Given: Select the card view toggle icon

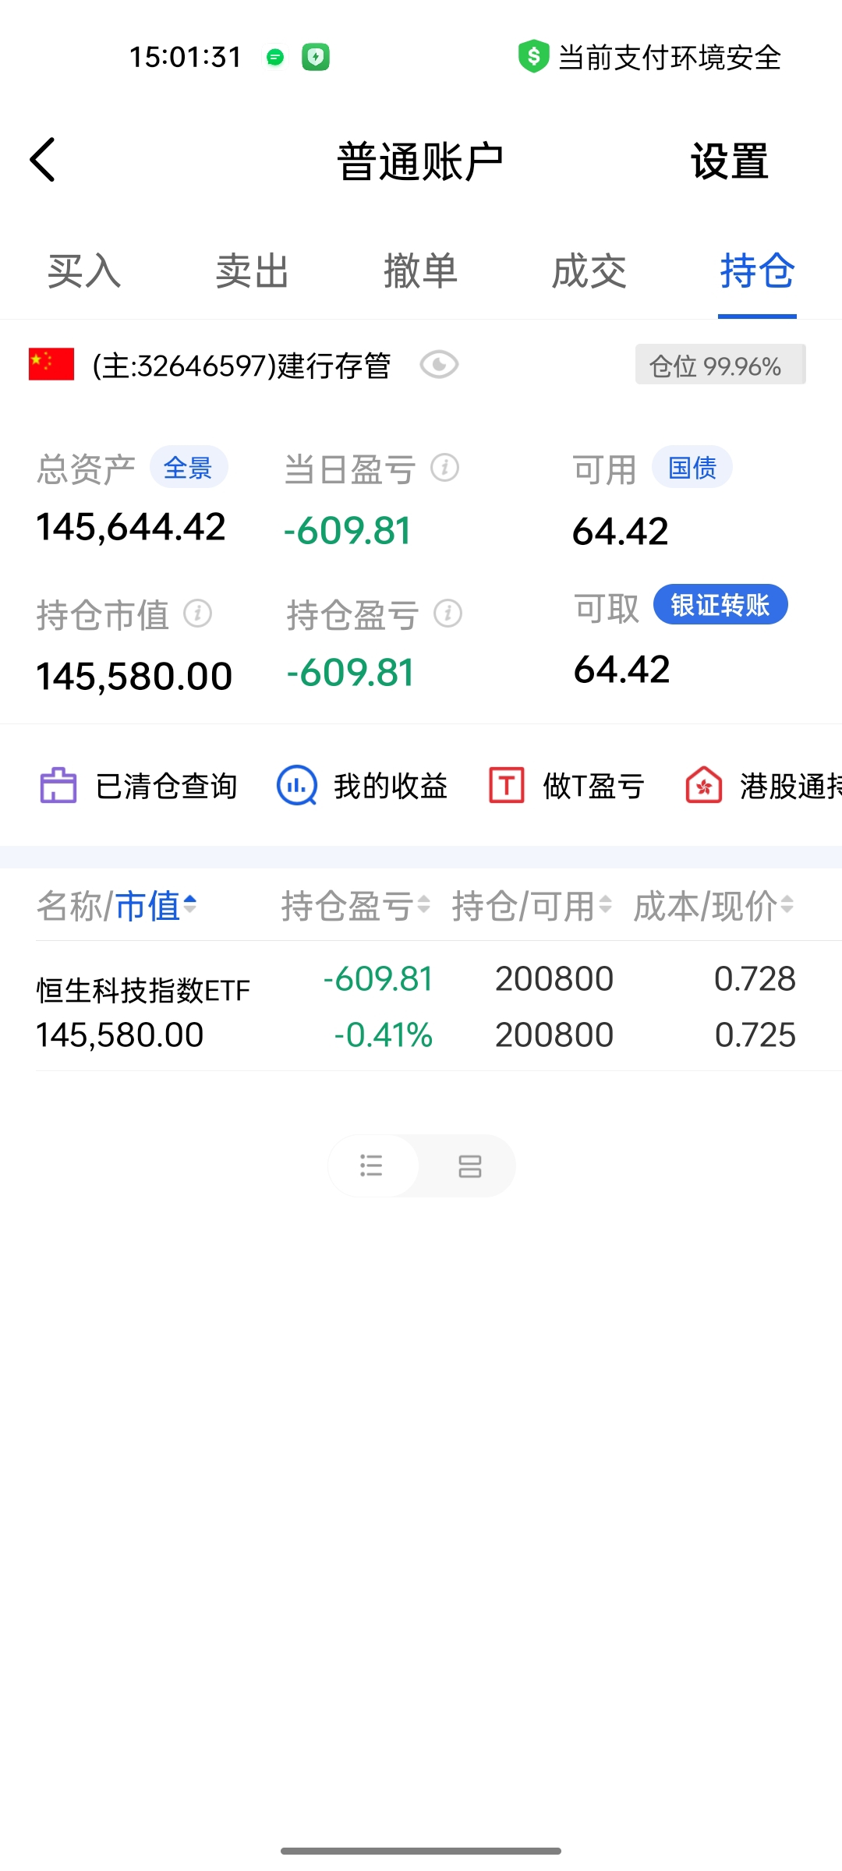Looking at the screenshot, I should pos(470,1165).
